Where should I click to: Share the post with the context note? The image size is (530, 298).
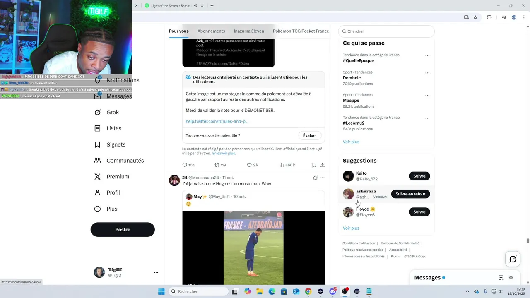coord(323,165)
